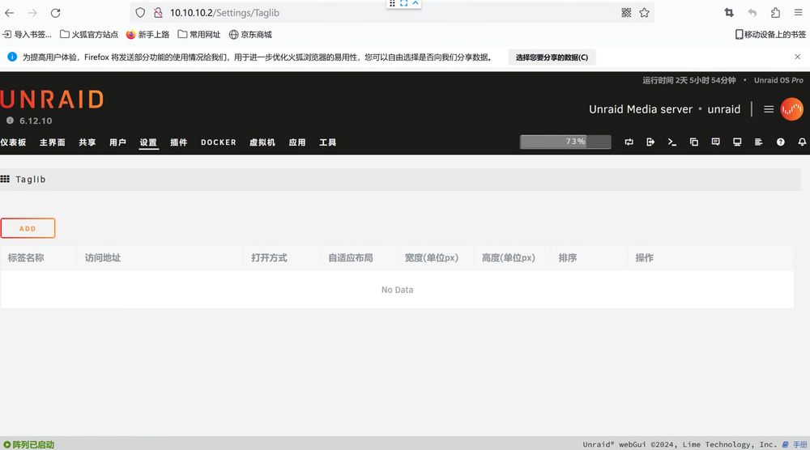
Task: Go forward with the browser forward arrow
Action: 32,13
